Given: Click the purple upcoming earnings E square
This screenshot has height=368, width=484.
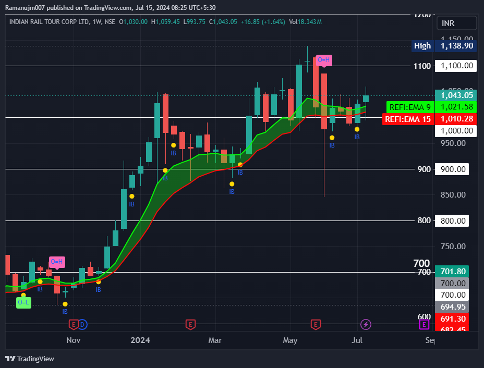Looking at the screenshot, I should click(x=424, y=325).
